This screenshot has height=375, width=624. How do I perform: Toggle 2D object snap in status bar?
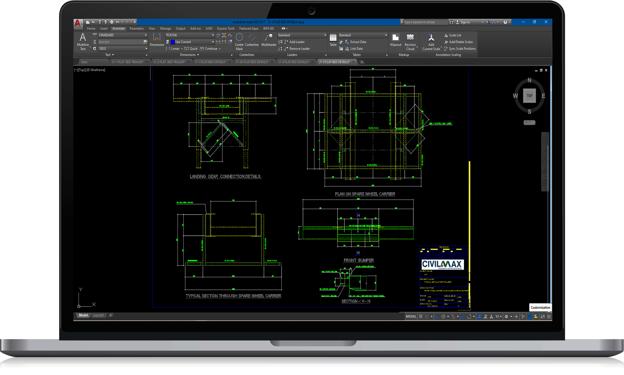click(x=469, y=316)
